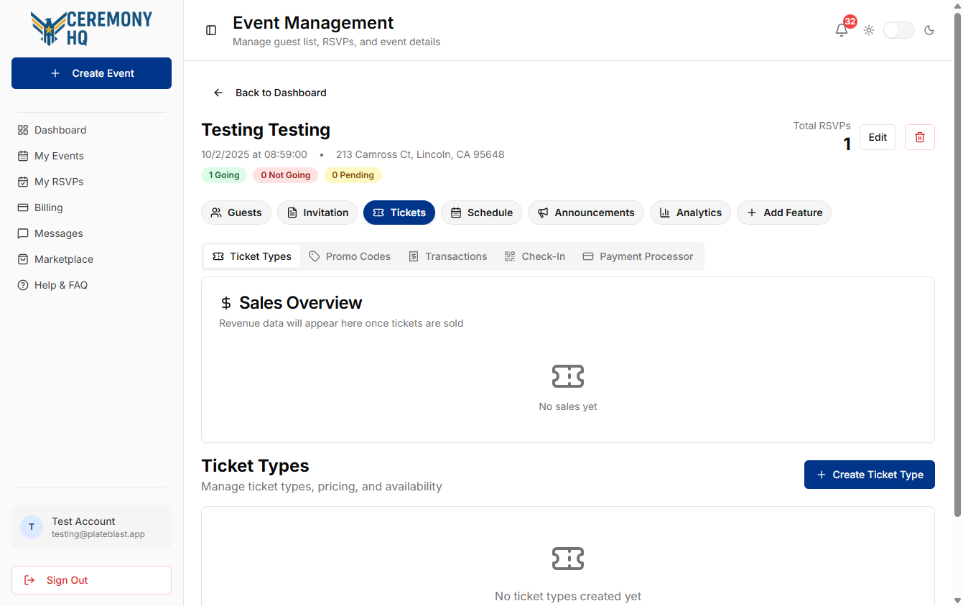Click the sun light-mode icon
The width and height of the screenshot is (963, 606).
pyautogui.click(x=869, y=30)
